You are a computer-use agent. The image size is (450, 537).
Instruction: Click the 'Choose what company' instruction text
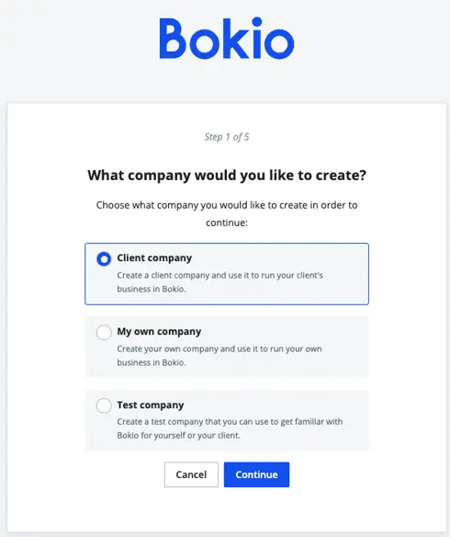point(227,213)
